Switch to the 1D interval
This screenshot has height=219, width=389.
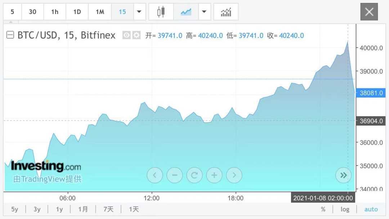[x=77, y=12]
